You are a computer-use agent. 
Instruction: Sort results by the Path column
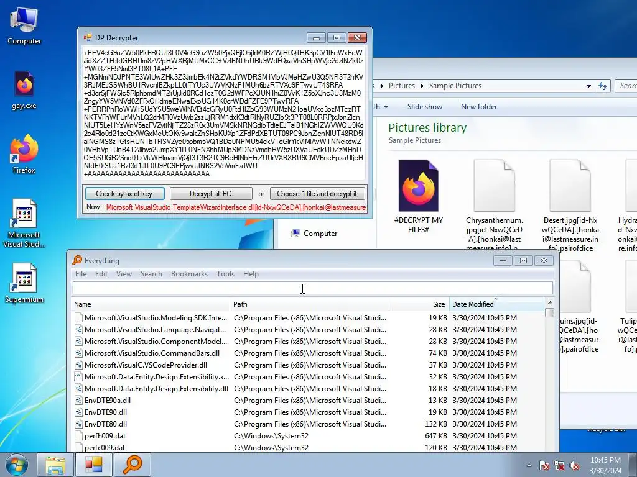310,304
